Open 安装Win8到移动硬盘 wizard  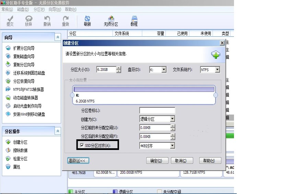pyautogui.click(x=25, y=114)
